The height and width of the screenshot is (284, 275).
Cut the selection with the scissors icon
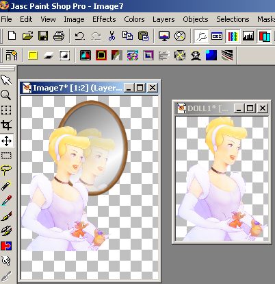click(112, 36)
